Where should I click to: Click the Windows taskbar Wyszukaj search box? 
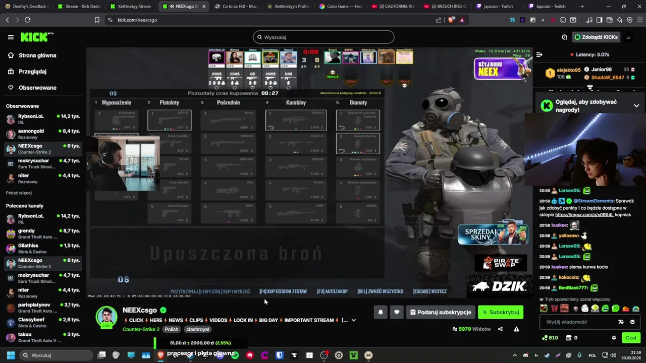pos(56,355)
